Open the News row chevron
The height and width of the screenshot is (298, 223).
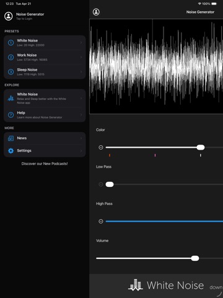click(x=81, y=138)
